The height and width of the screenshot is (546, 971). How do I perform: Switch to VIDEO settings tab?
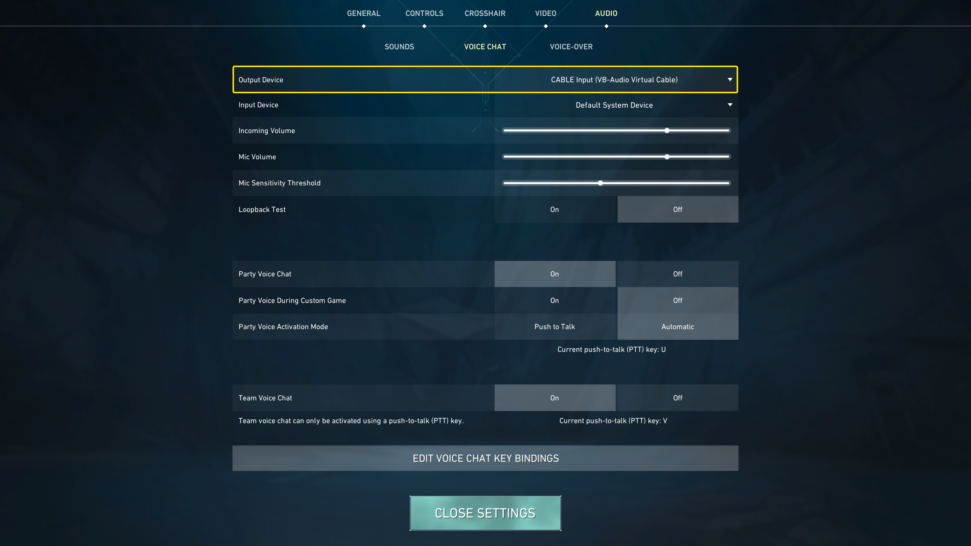click(x=545, y=13)
